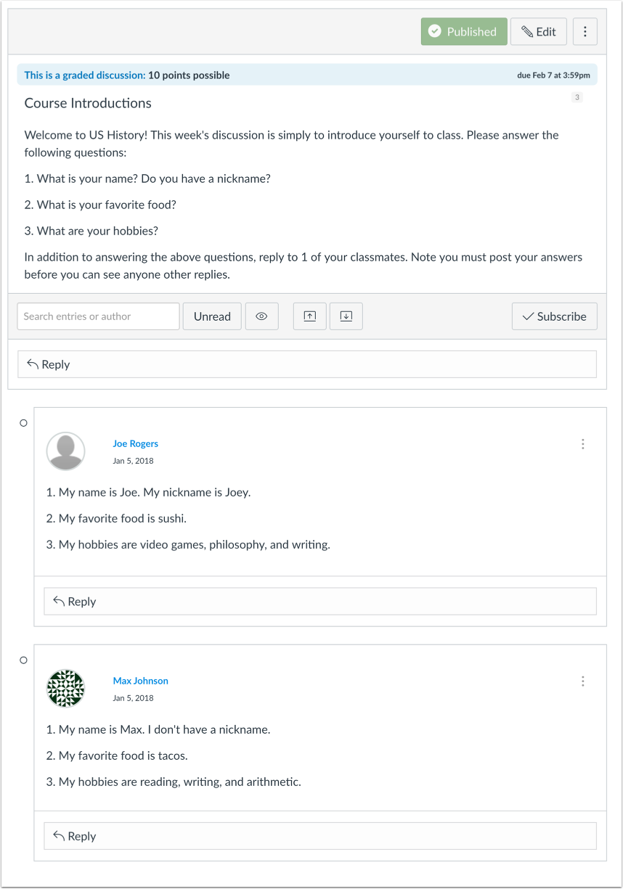
Task: Reply to Joe Rogers' post
Action: tap(320, 602)
